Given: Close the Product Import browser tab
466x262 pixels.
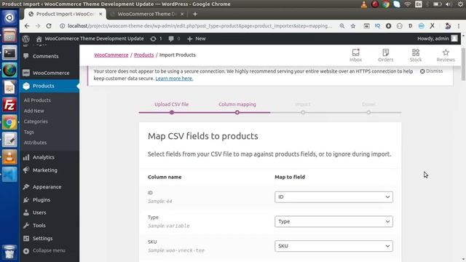Looking at the screenshot, I should tap(100, 14).
